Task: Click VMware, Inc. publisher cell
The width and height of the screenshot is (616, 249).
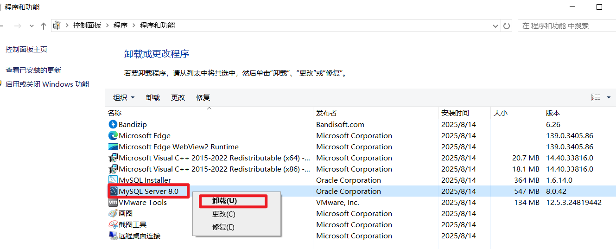Action: pos(337,202)
